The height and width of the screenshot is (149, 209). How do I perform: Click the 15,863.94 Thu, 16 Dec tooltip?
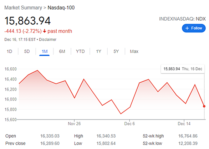(183, 69)
